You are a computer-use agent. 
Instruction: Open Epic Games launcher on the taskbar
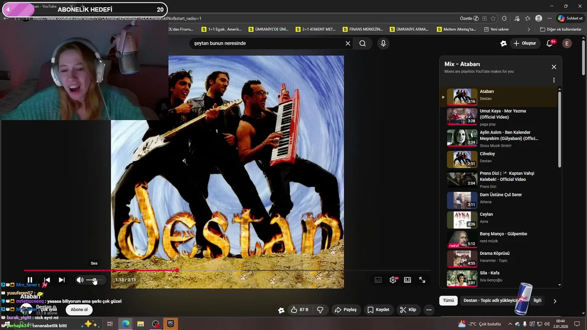point(171,324)
